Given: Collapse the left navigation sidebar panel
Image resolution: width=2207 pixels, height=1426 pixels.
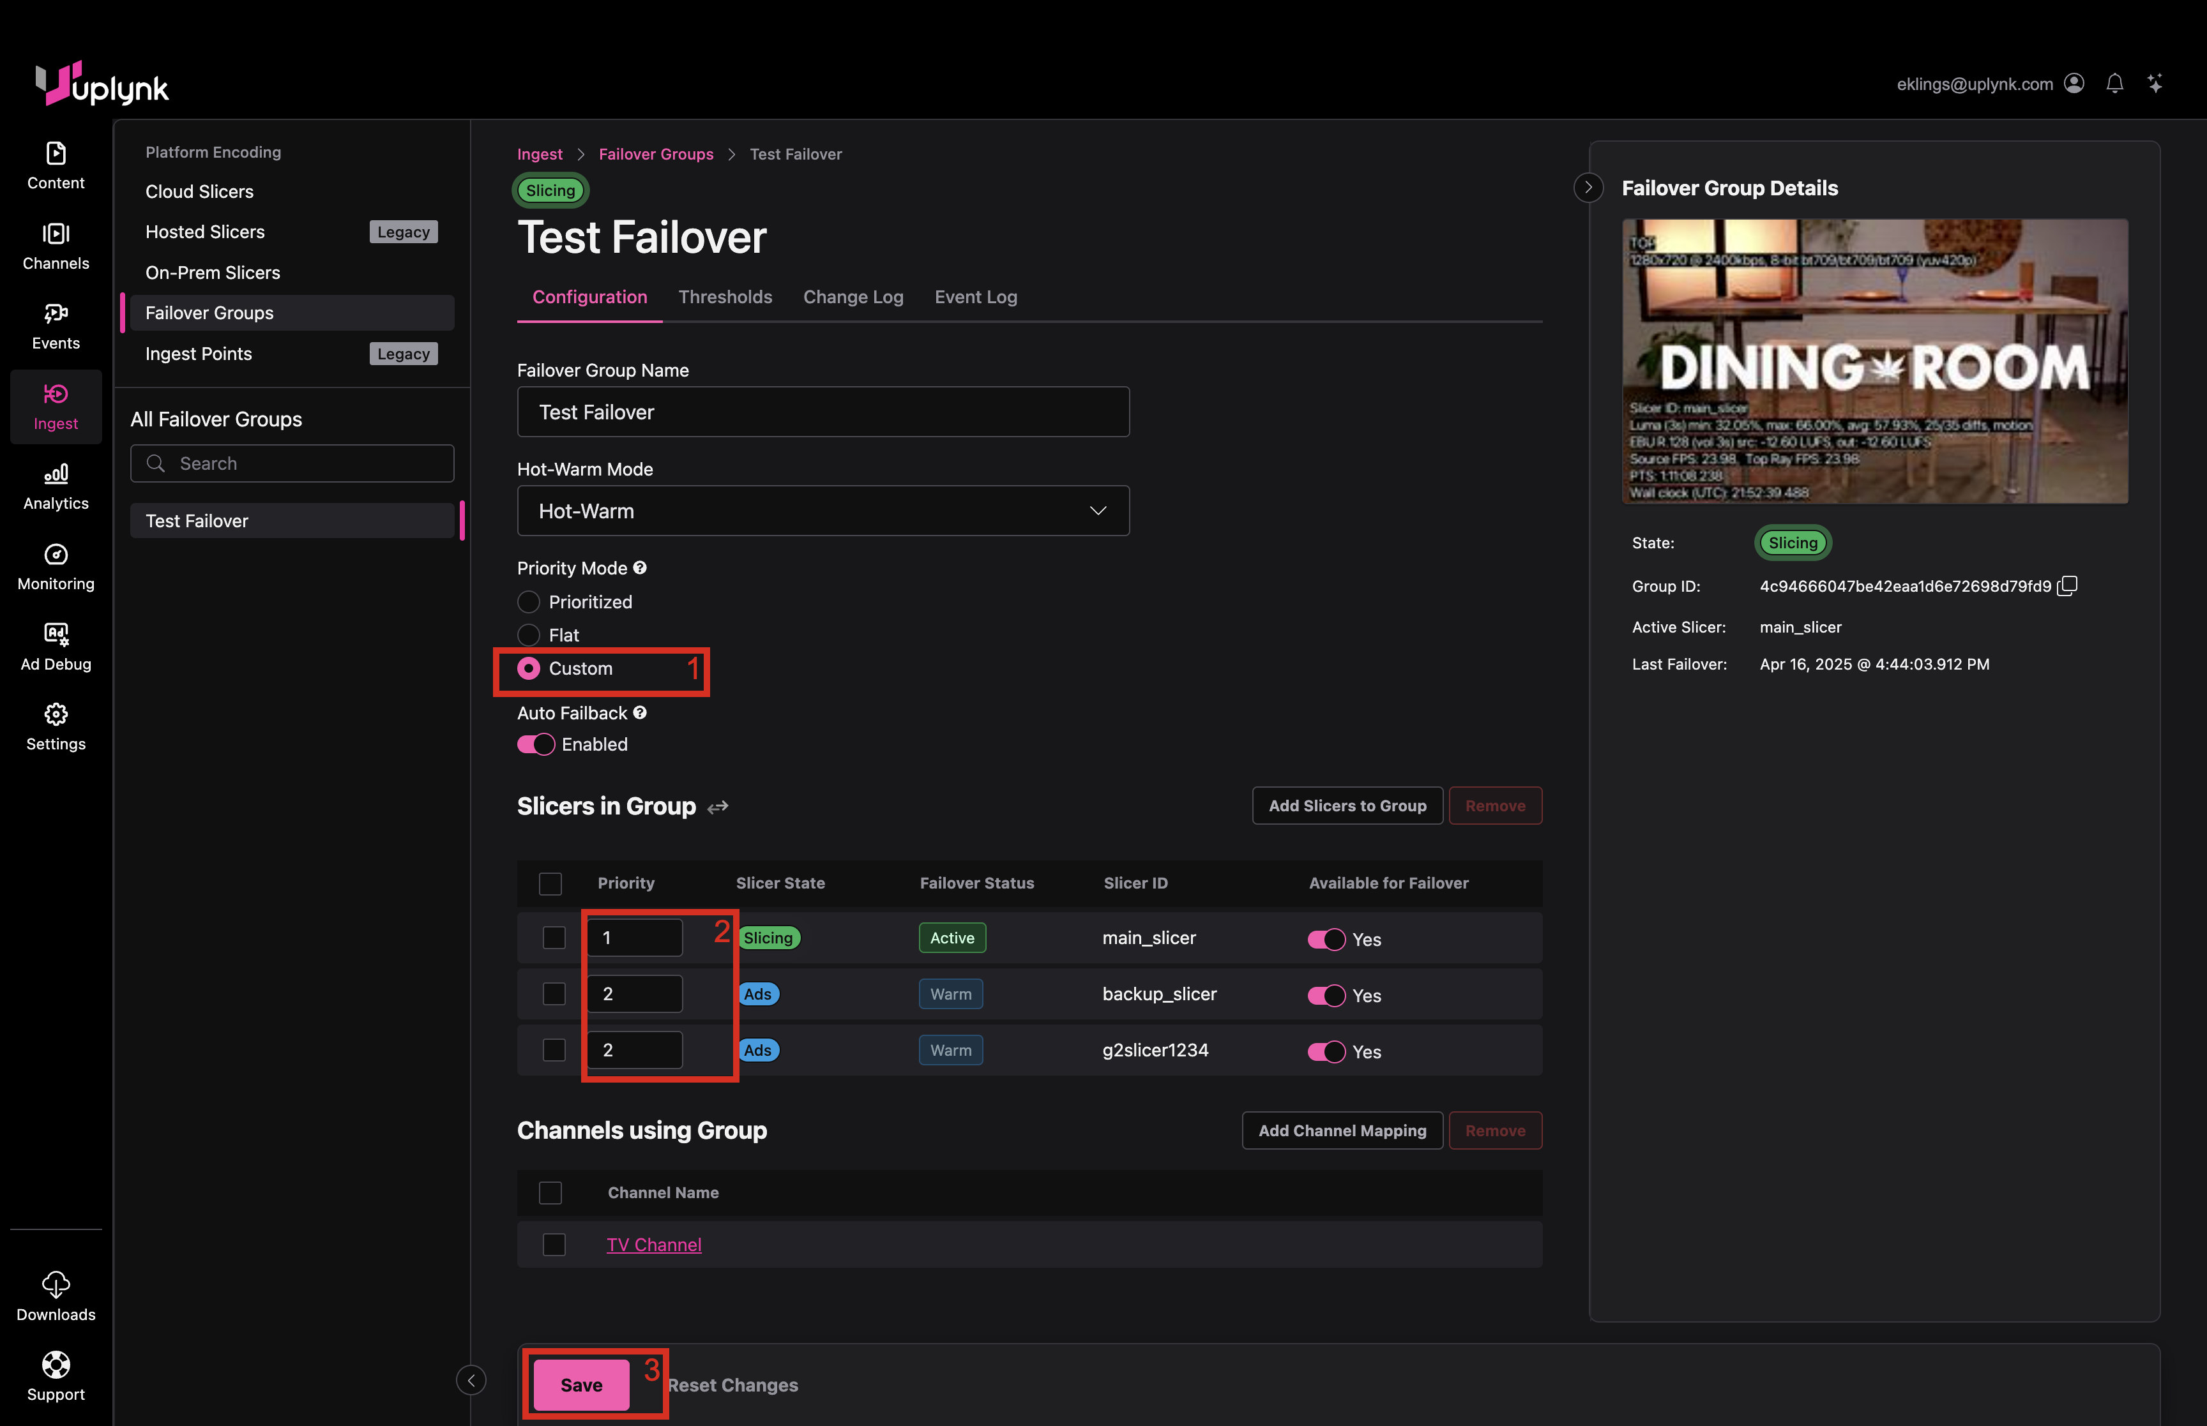Looking at the screenshot, I should 471,1381.
